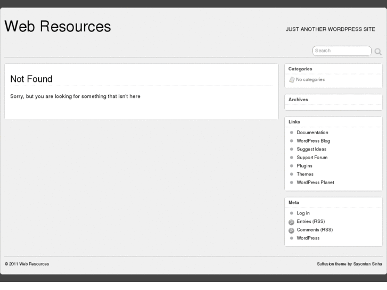Open the Documentation link
Screen dimensions: 387x290
(x=312, y=132)
